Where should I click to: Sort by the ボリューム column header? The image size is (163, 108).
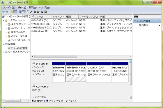pos(41,16)
